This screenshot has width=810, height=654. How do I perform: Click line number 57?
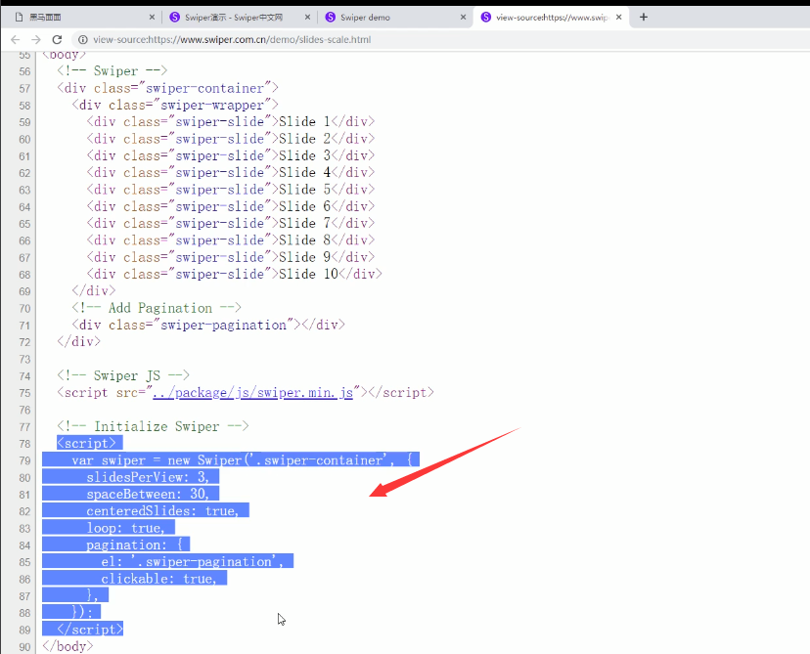[24, 88]
